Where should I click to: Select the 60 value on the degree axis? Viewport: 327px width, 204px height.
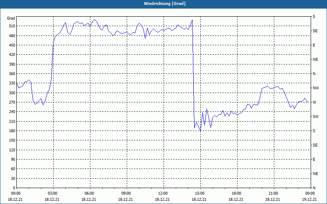click(13, 169)
